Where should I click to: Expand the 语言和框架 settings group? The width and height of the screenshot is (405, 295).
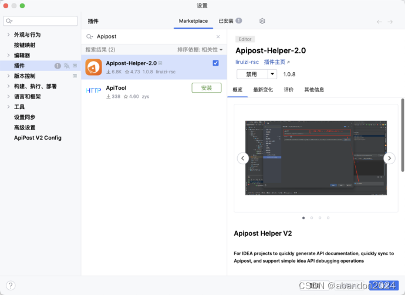pos(8,97)
